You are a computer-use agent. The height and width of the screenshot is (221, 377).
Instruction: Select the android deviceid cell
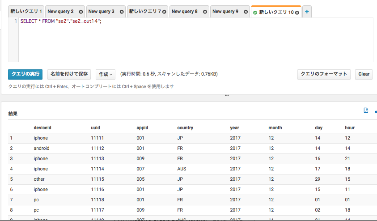coord(41,149)
